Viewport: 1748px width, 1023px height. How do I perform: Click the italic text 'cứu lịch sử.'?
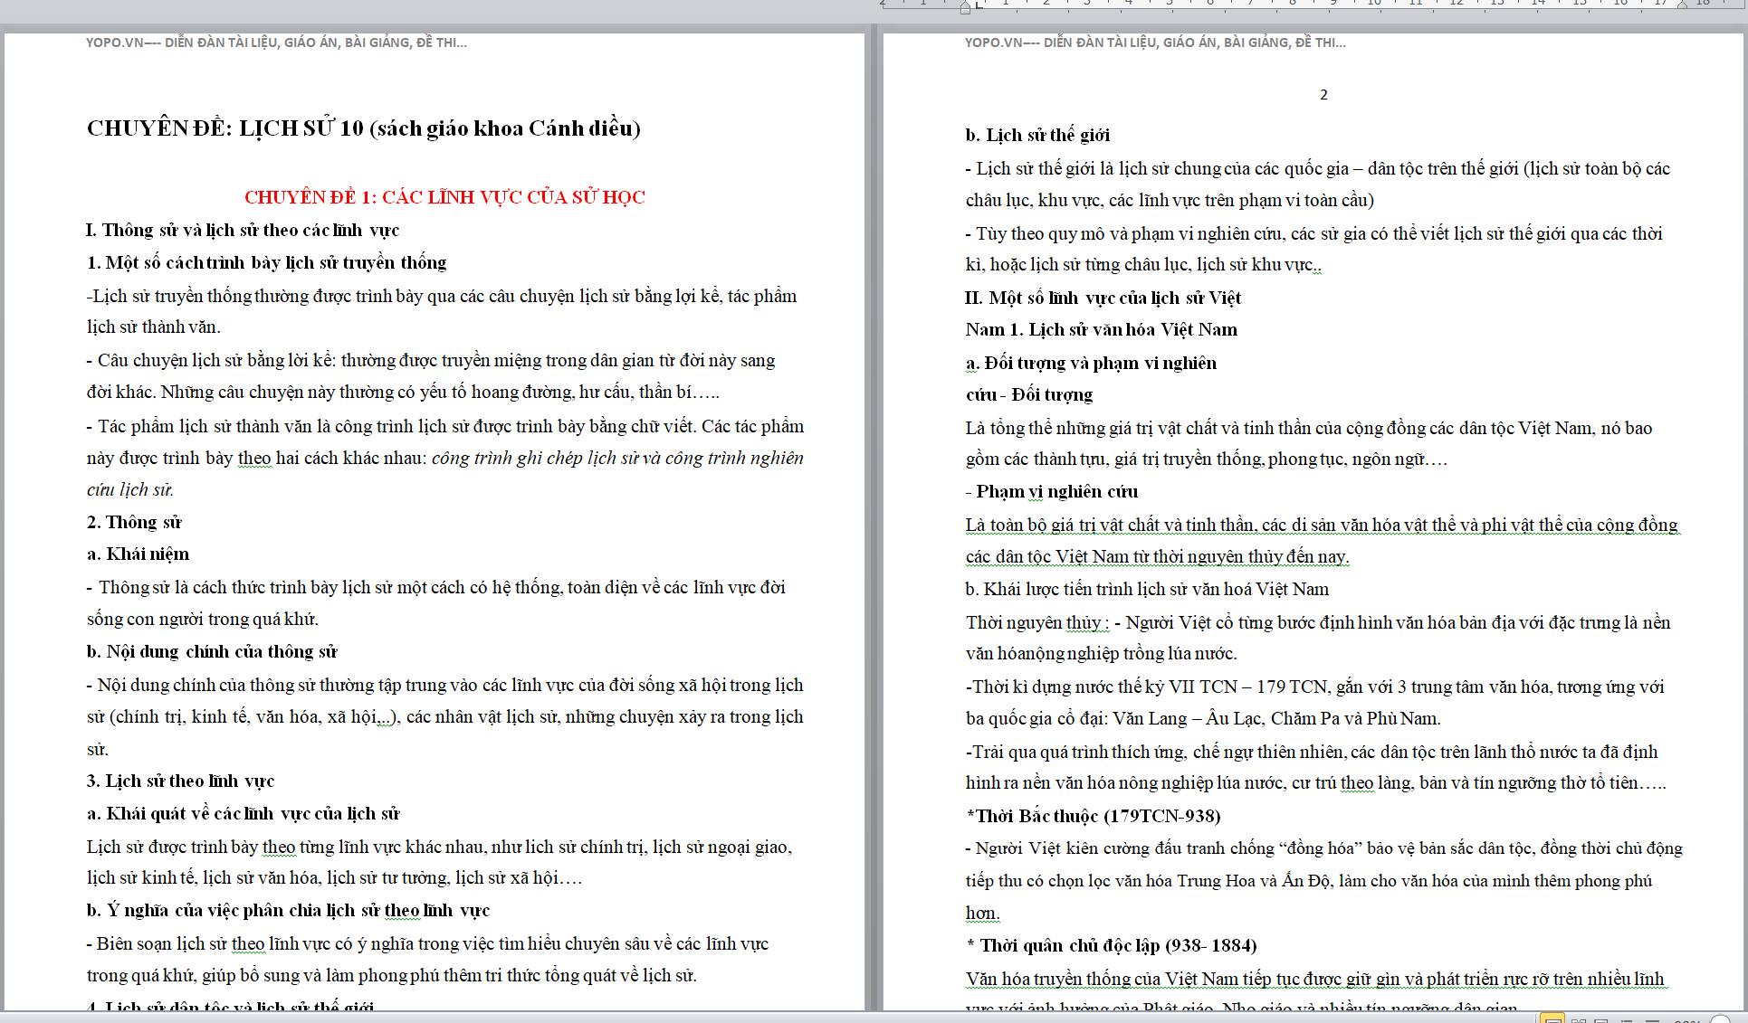click(x=130, y=490)
